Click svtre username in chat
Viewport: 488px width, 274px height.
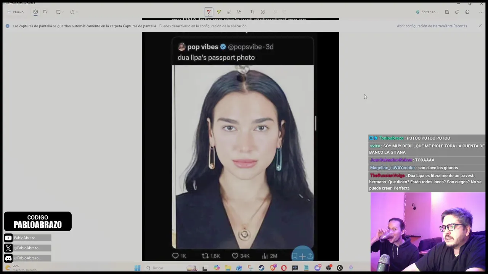click(375, 146)
